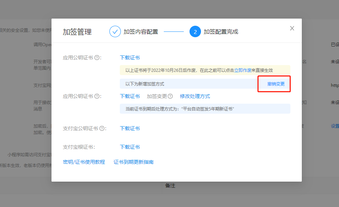Viewport: 339px width, 207px height.
Task: Select the 加签配置完成 step label
Action: pyautogui.click(x=221, y=31)
